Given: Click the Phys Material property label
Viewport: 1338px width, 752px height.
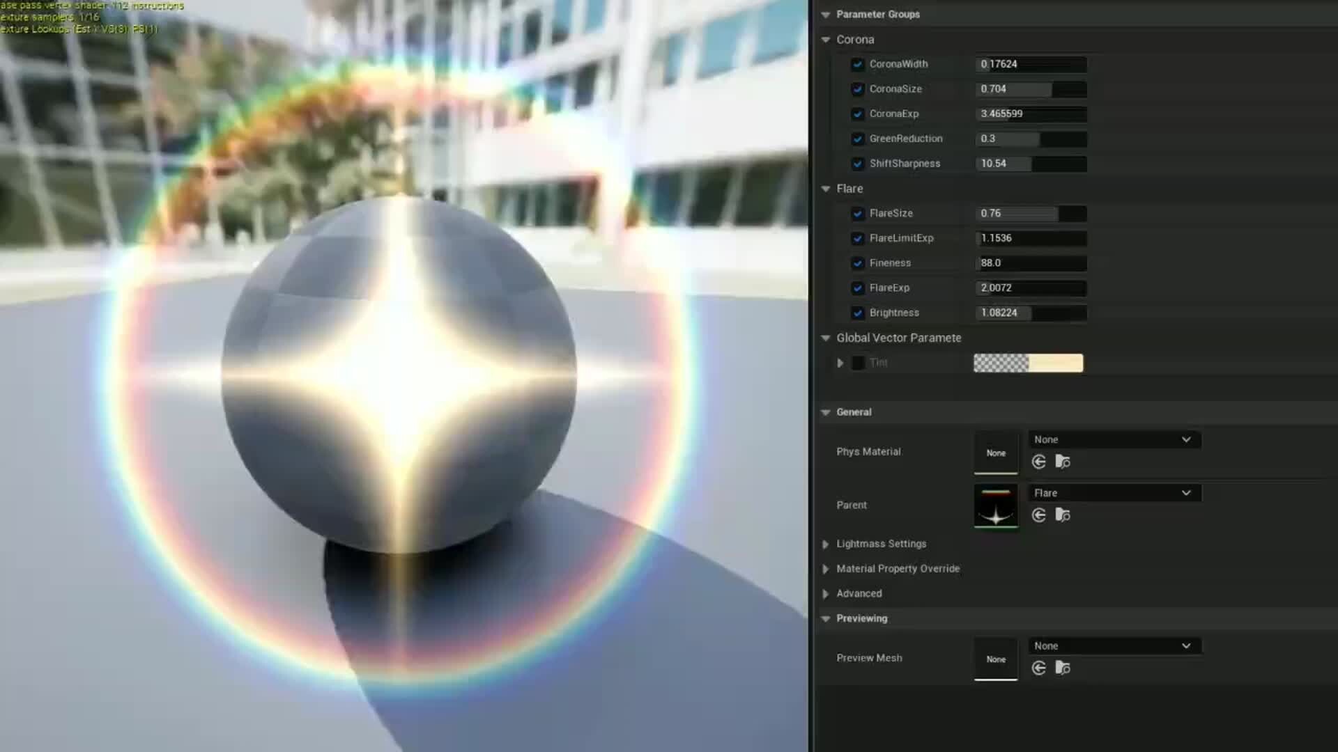Looking at the screenshot, I should pos(868,452).
